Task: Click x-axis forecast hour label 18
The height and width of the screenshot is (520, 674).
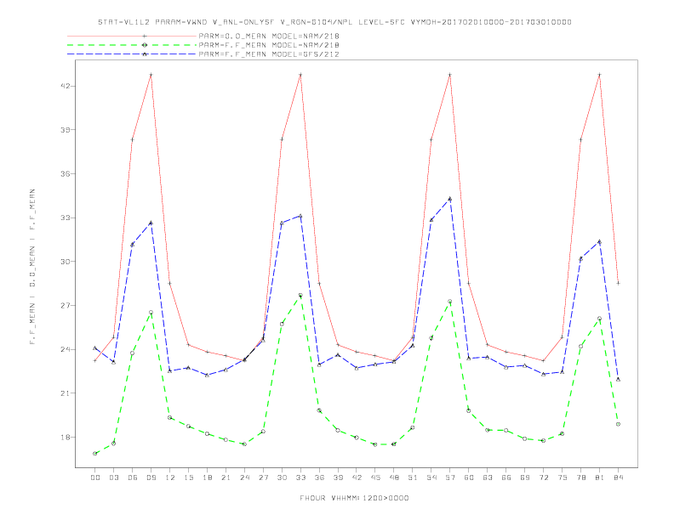Action: point(207,478)
